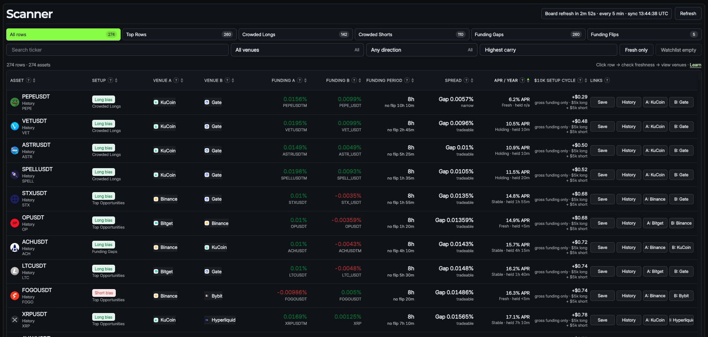The image size is (708, 337).
Task: Open help icon next to FUNDING PERIOD header
Action: [x=407, y=80]
